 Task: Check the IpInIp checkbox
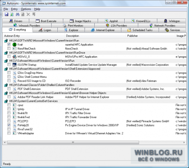(9, 109)
